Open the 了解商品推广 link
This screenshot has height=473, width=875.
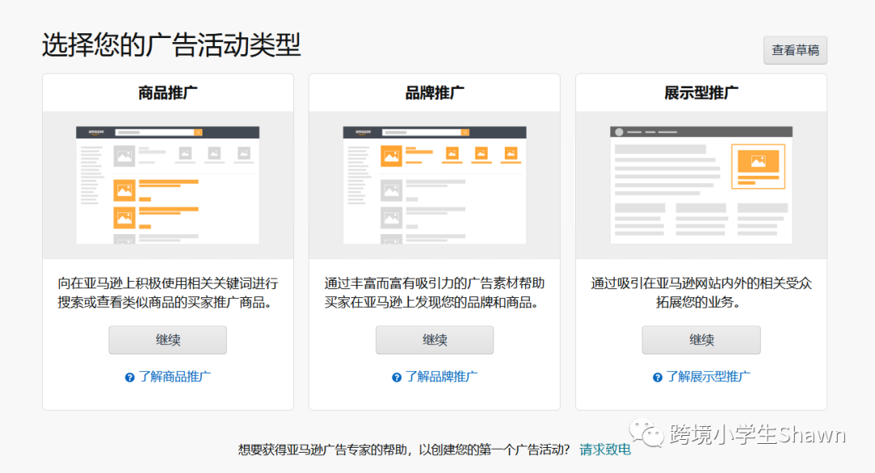click(175, 377)
